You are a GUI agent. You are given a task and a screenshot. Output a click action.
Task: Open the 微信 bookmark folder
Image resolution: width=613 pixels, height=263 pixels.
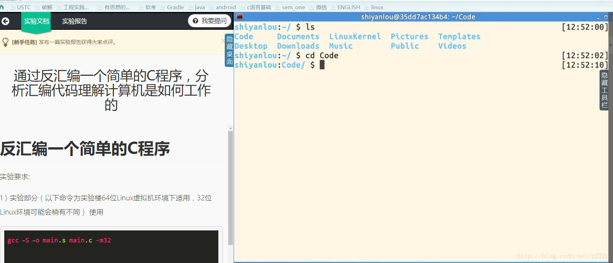pos(318,7)
